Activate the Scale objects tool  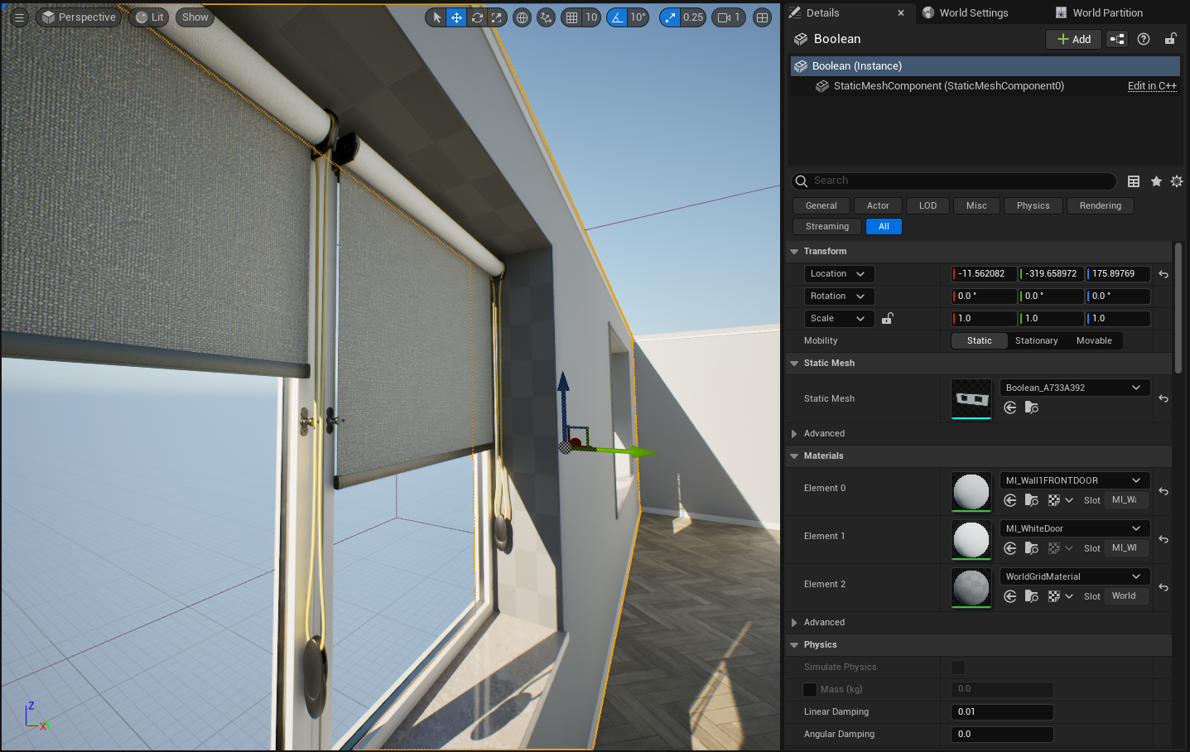coord(497,17)
